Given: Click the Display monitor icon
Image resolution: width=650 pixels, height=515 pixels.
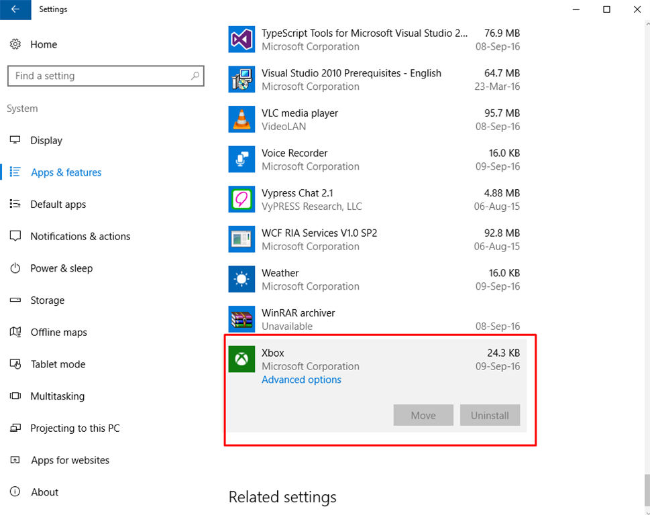Looking at the screenshot, I should coord(15,140).
